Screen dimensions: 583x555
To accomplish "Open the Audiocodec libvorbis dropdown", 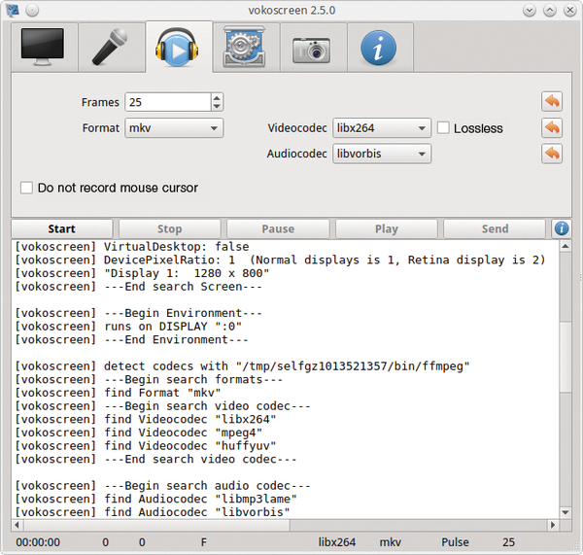I will tap(382, 154).
